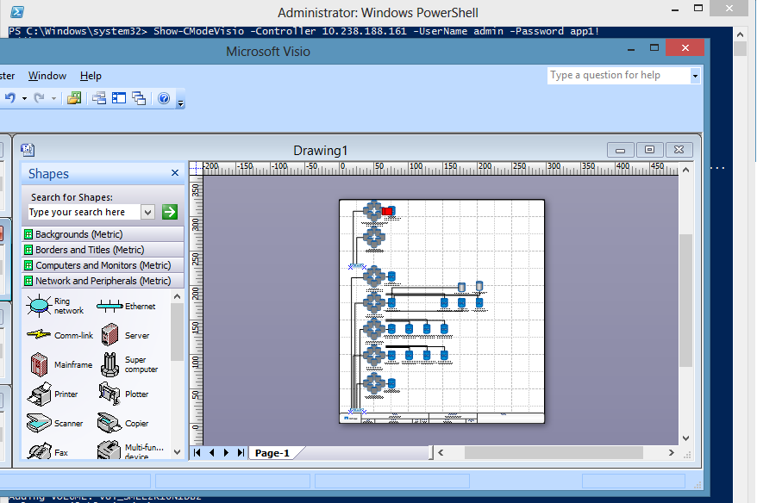Image resolution: width=757 pixels, height=503 pixels.
Task: Open the Undo history dropdown arrow
Action: coord(25,98)
